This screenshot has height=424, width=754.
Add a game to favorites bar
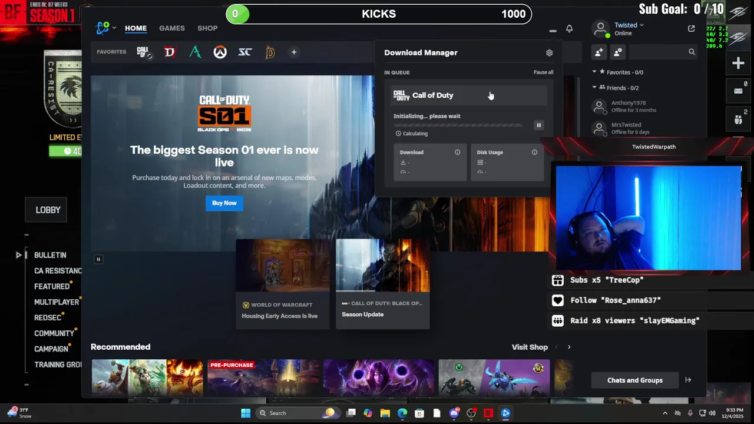pos(294,52)
